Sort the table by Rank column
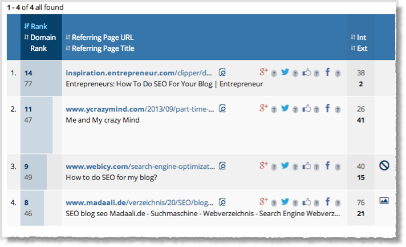 click(36, 26)
